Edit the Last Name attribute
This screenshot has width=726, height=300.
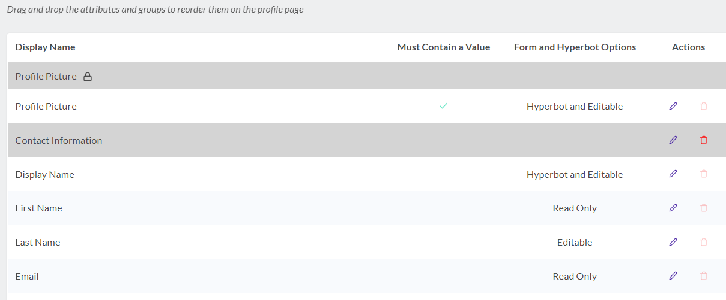coord(673,243)
